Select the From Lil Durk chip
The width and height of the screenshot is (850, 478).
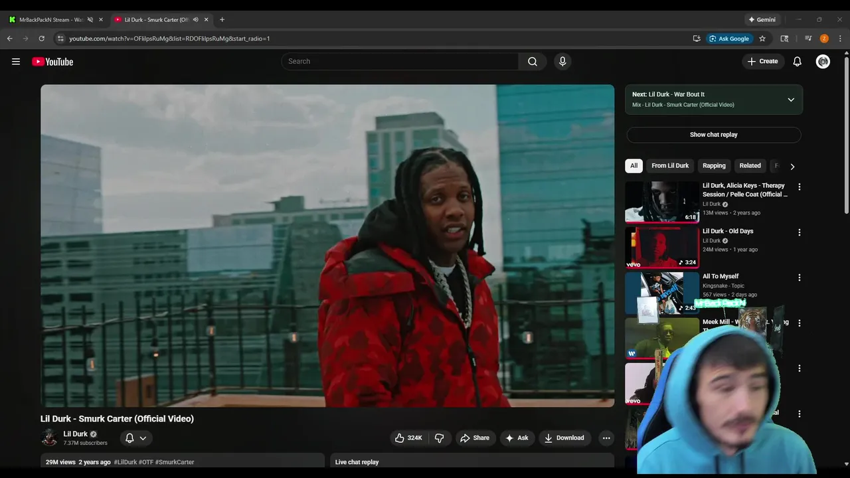click(670, 166)
